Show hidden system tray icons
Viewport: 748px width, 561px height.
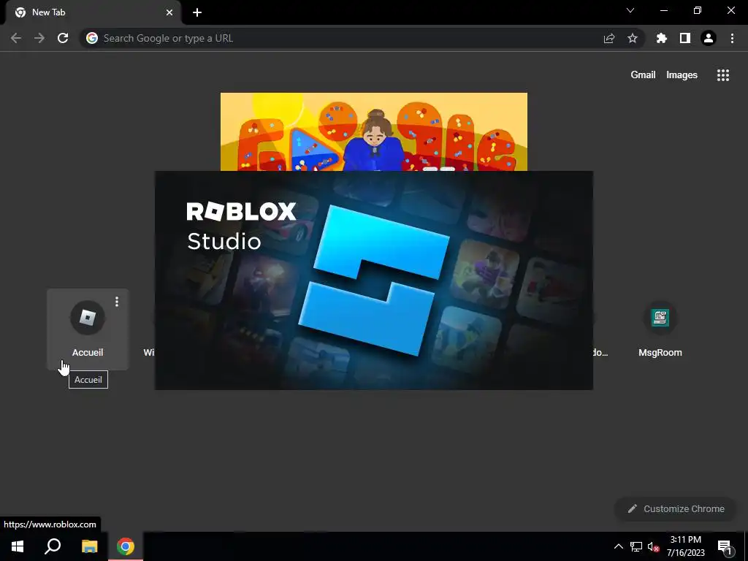[618, 546]
